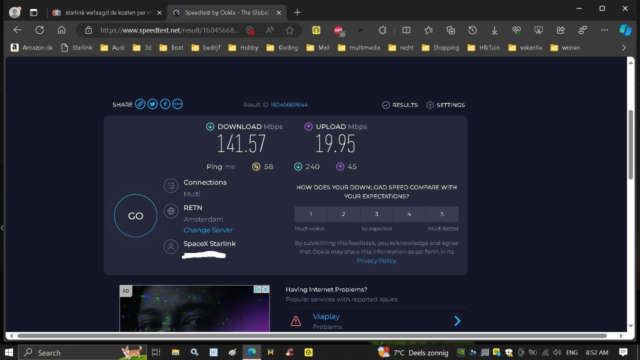
Task: Open the browser's three-dot settings menu
Action: tap(604, 30)
